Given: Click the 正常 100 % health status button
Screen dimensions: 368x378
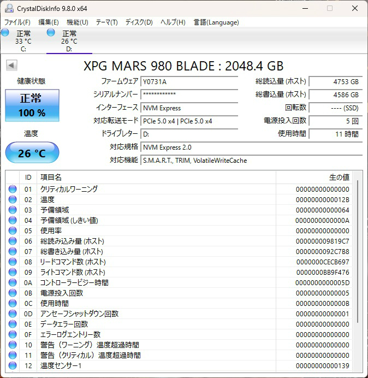Looking at the screenshot, I should [x=32, y=105].
